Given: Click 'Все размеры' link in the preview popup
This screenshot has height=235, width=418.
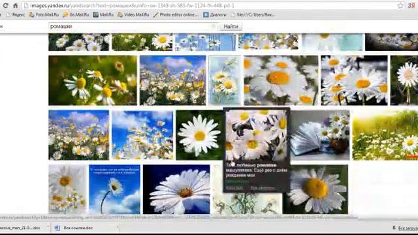Looking at the screenshot, I should click(x=263, y=188).
